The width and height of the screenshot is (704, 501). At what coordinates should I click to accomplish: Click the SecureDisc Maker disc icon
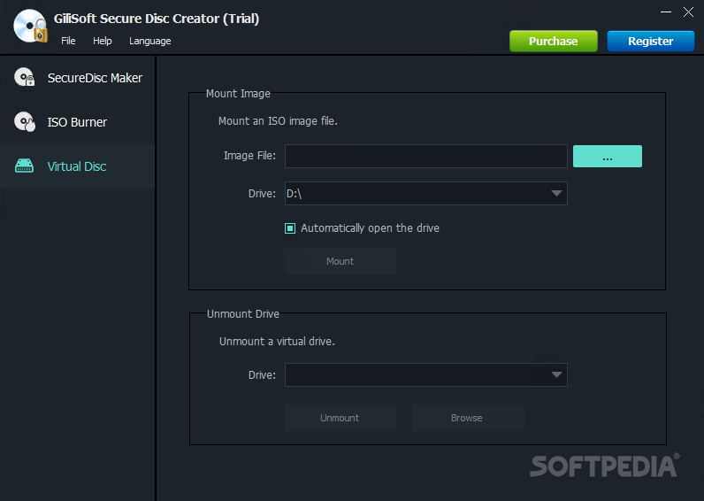pos(24,77)
